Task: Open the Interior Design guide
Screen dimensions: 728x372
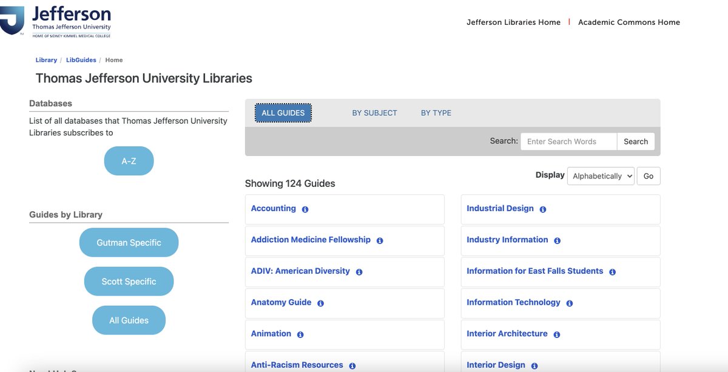Action: coord(496,365)
